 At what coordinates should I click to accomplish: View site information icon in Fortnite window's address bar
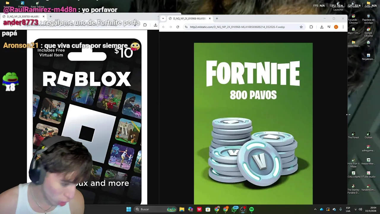click(186, 27)
